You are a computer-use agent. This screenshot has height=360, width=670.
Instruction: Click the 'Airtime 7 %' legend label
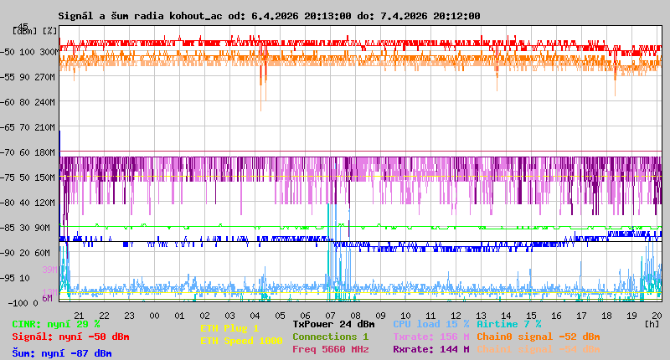509,324
